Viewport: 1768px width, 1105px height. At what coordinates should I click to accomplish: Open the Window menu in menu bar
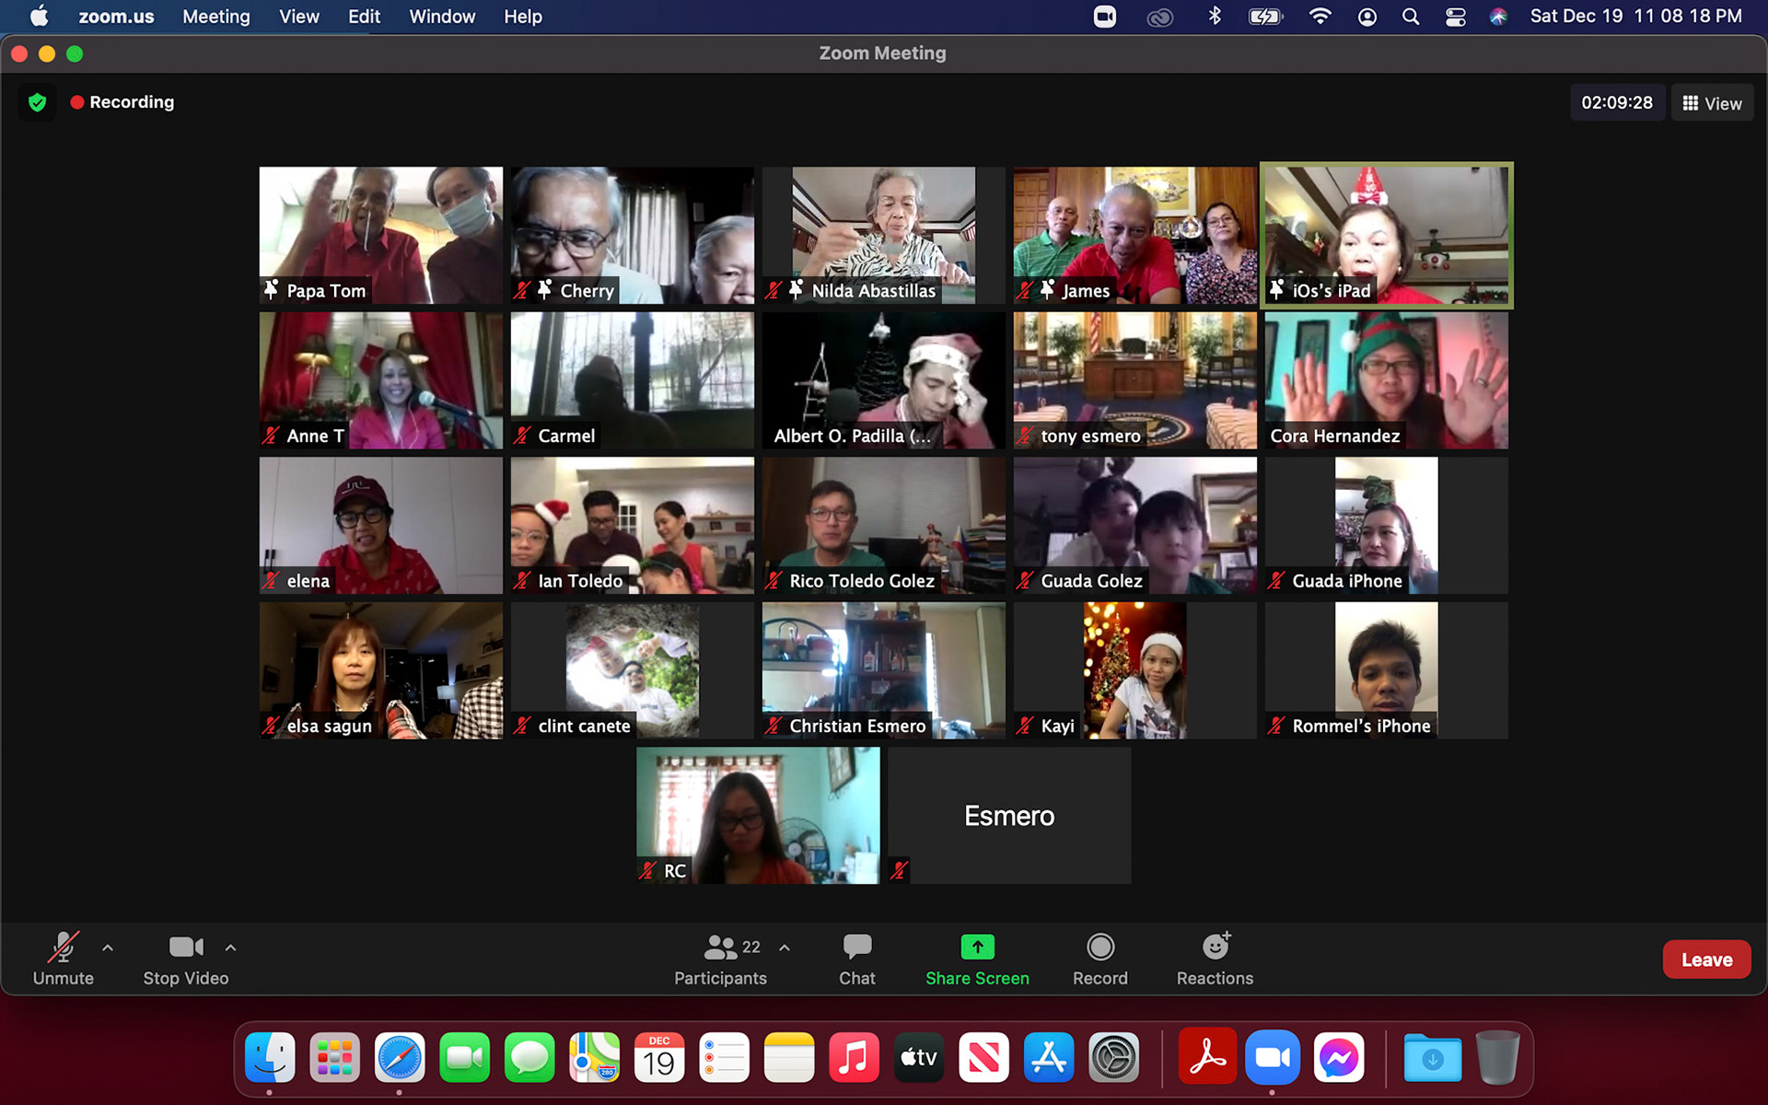click(x=442, y=17)
